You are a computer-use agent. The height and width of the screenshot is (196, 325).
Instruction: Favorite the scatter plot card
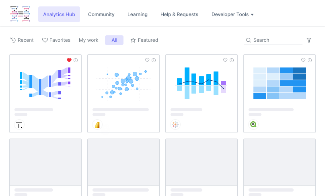pos(147,60)
